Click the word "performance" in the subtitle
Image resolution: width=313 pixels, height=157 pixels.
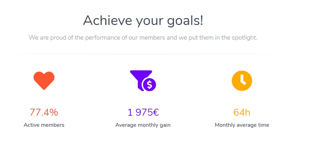[102, 38]
